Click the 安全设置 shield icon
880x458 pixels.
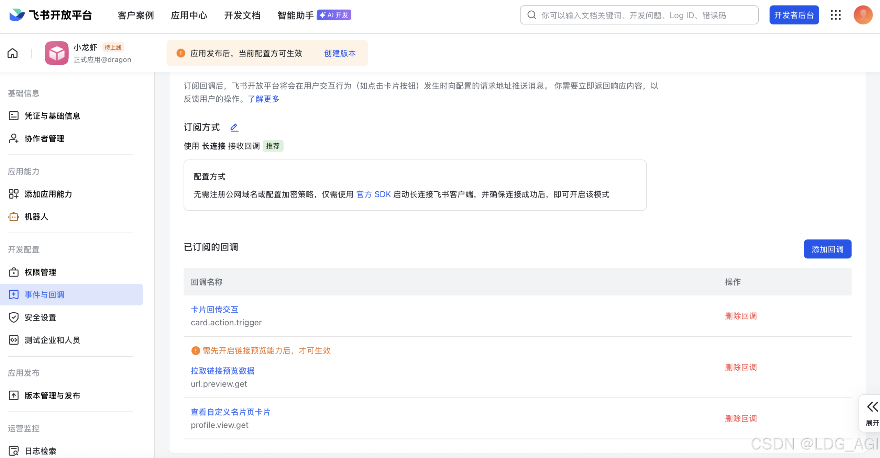click(x=13, y=317)
